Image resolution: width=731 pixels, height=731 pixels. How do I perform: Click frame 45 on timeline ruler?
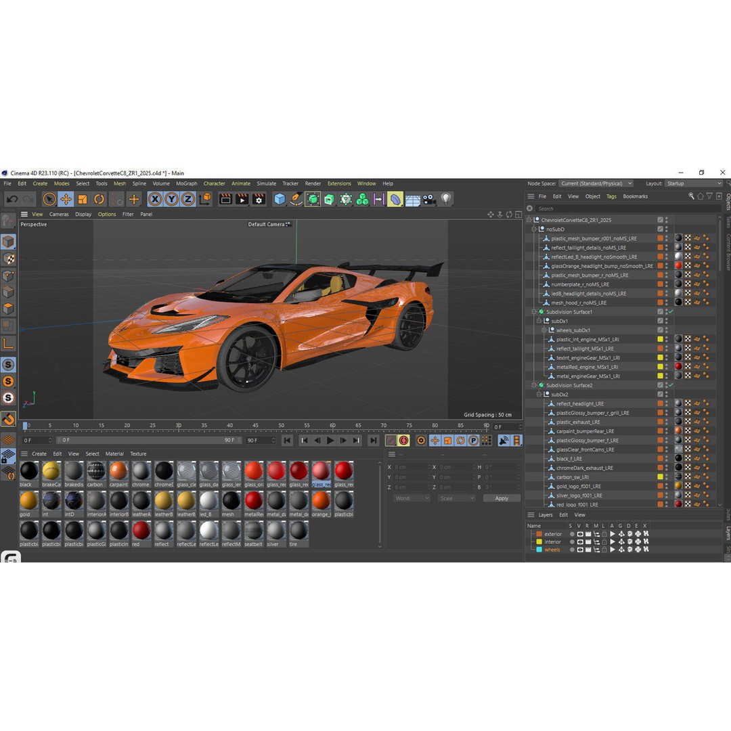(255, 426)
